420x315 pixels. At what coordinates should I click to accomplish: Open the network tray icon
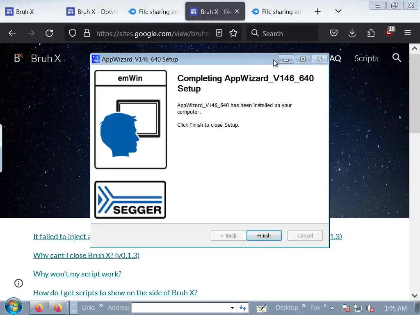pos(358,308)
